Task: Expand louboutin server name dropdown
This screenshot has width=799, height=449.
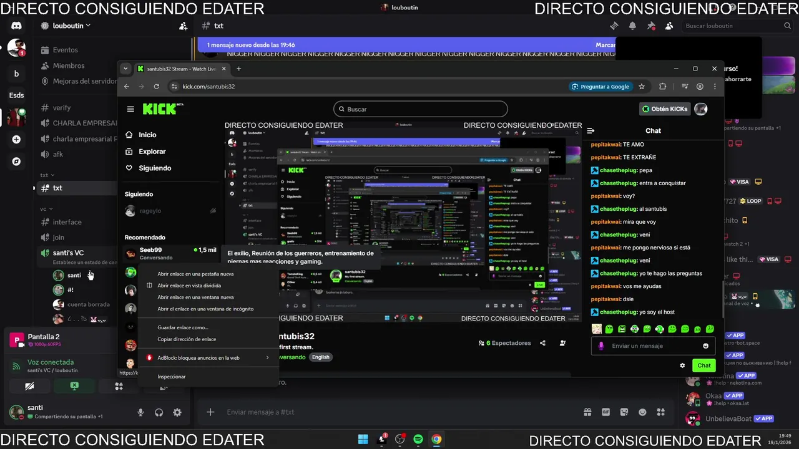Action: click(72, 26)
